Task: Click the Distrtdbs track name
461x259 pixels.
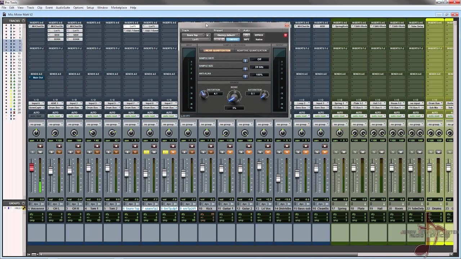Action: (283, 209)
